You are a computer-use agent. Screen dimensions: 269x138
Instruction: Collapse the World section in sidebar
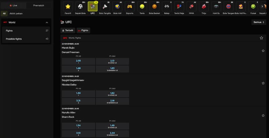[x=47, y=22]
